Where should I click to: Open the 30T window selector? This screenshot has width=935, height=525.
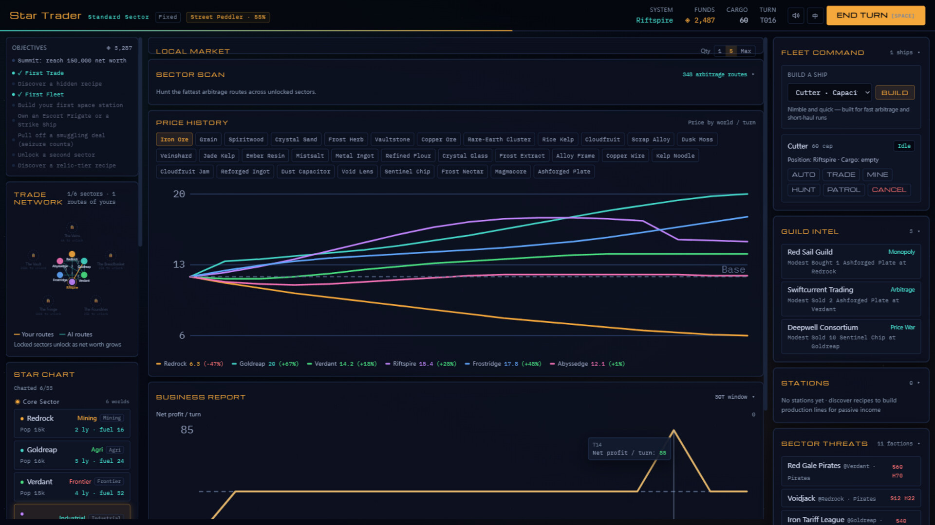pyautogui.click(x=734, y=397)
